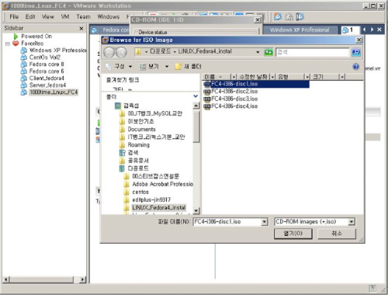Sort by 이름 name column header

pos(217,77)
